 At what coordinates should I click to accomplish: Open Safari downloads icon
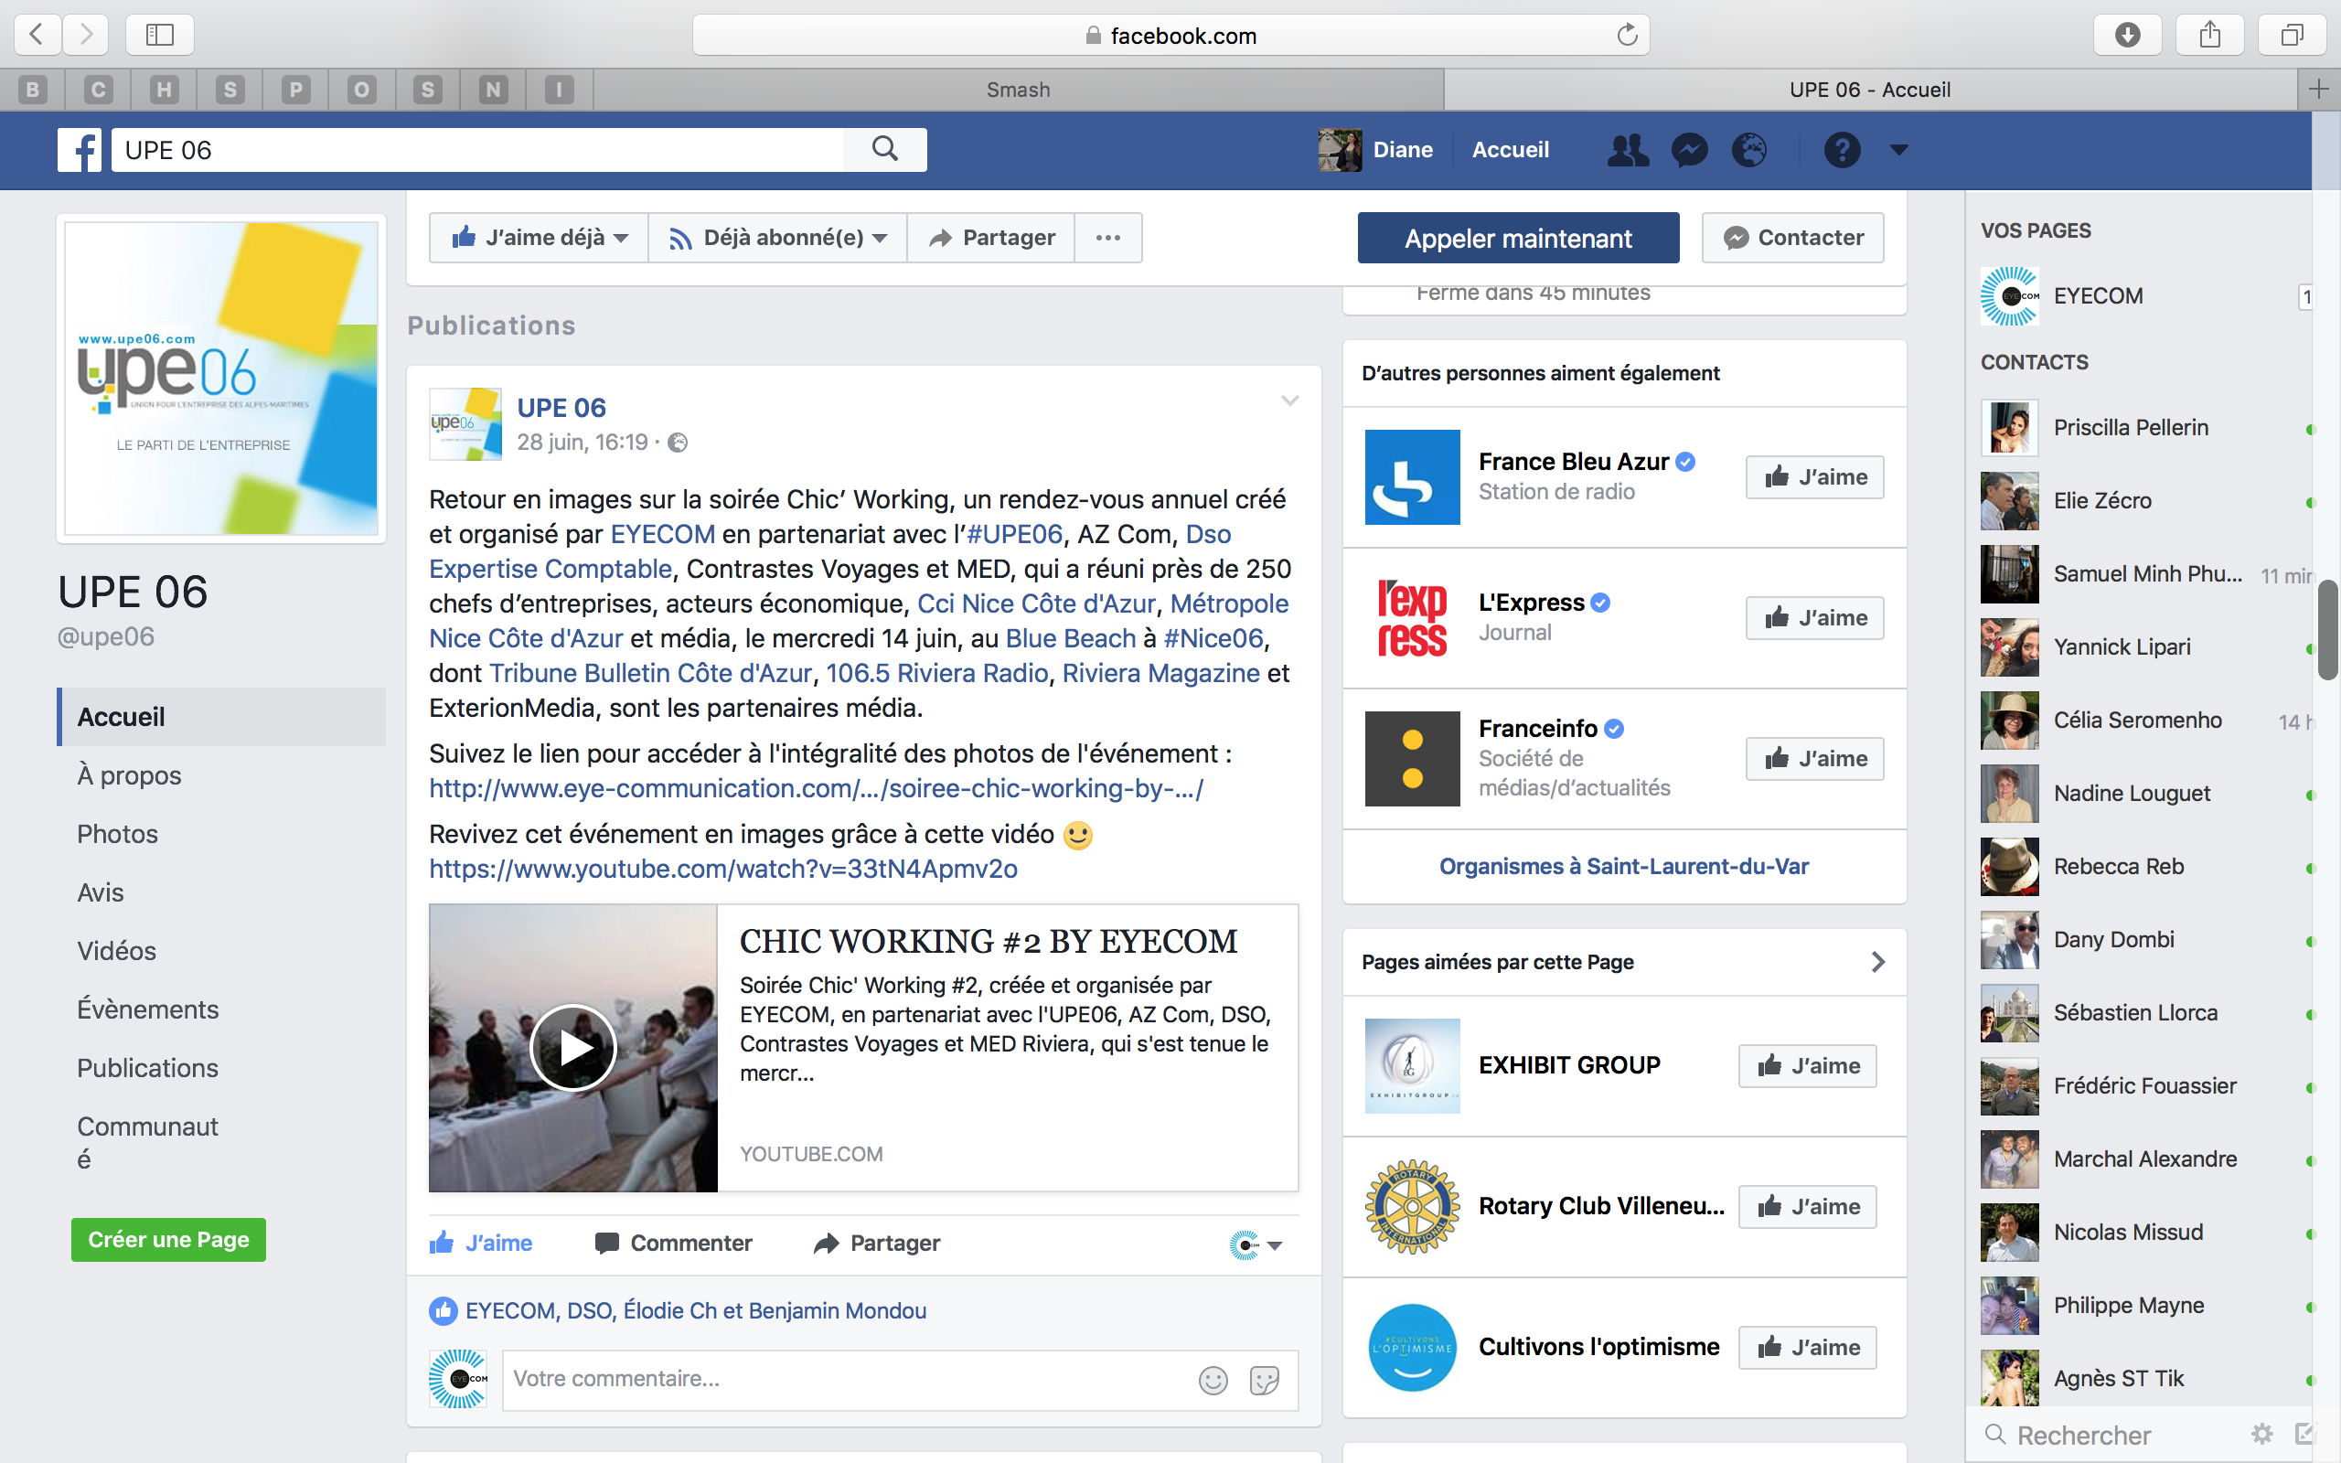(2127, 35)
